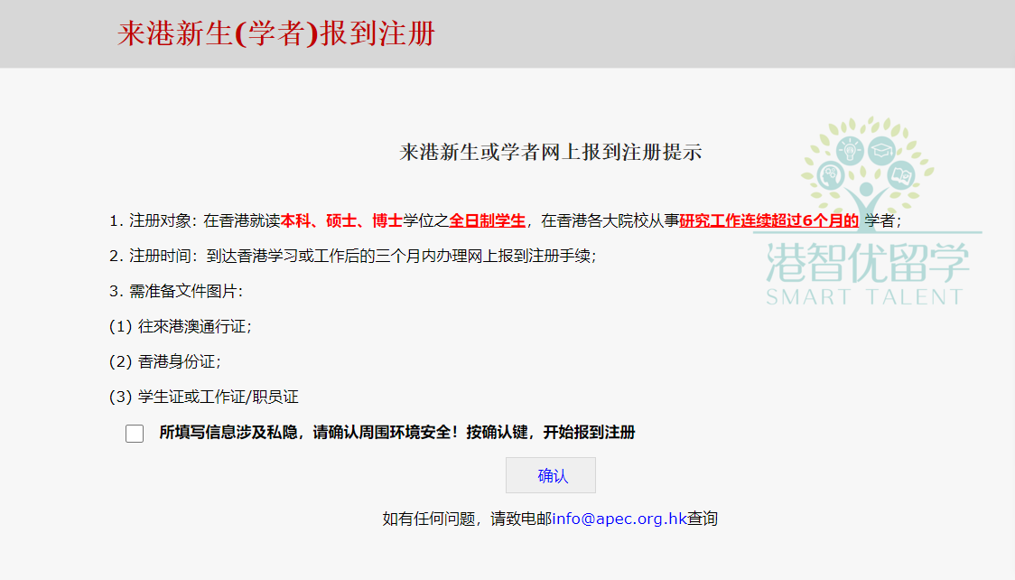Enable the privacy confirmation checkbox
Screen dimensions: 1015x580
tap(134, 434)
